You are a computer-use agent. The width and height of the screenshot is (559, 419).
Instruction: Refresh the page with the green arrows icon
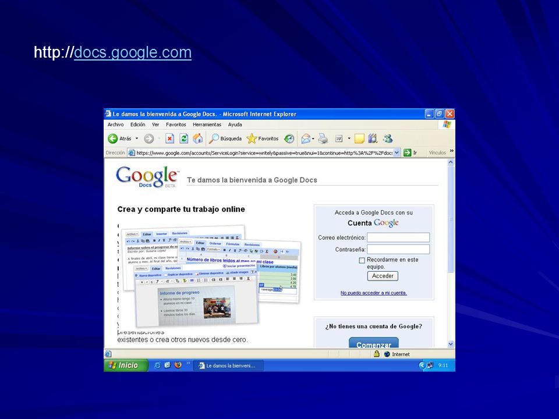183,139
